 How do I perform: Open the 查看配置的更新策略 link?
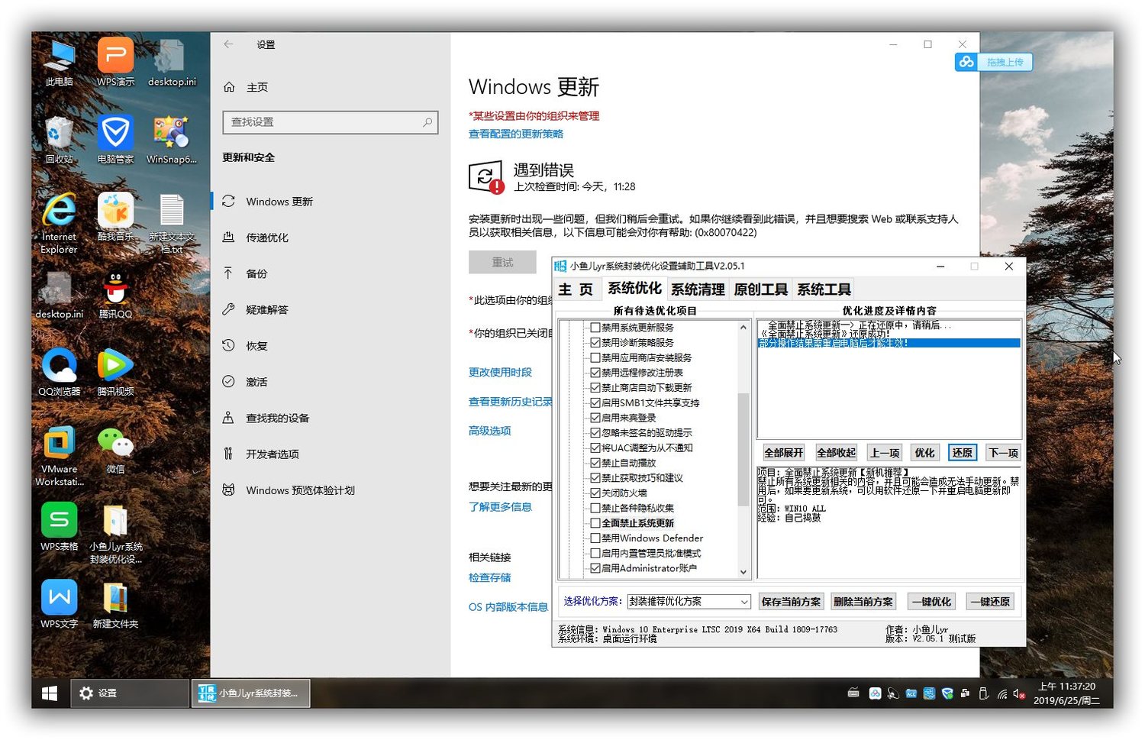516,134
